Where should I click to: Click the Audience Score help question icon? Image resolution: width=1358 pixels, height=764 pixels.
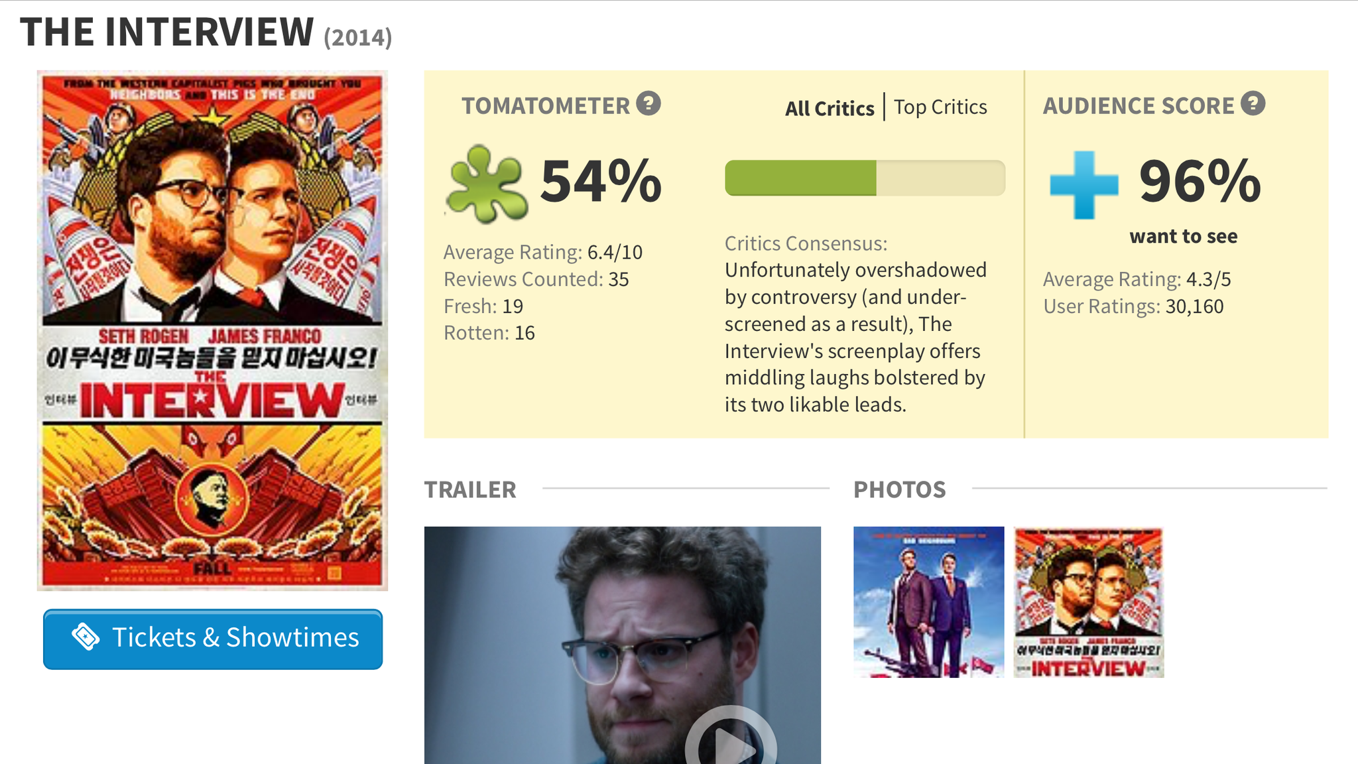(1253, 103)
